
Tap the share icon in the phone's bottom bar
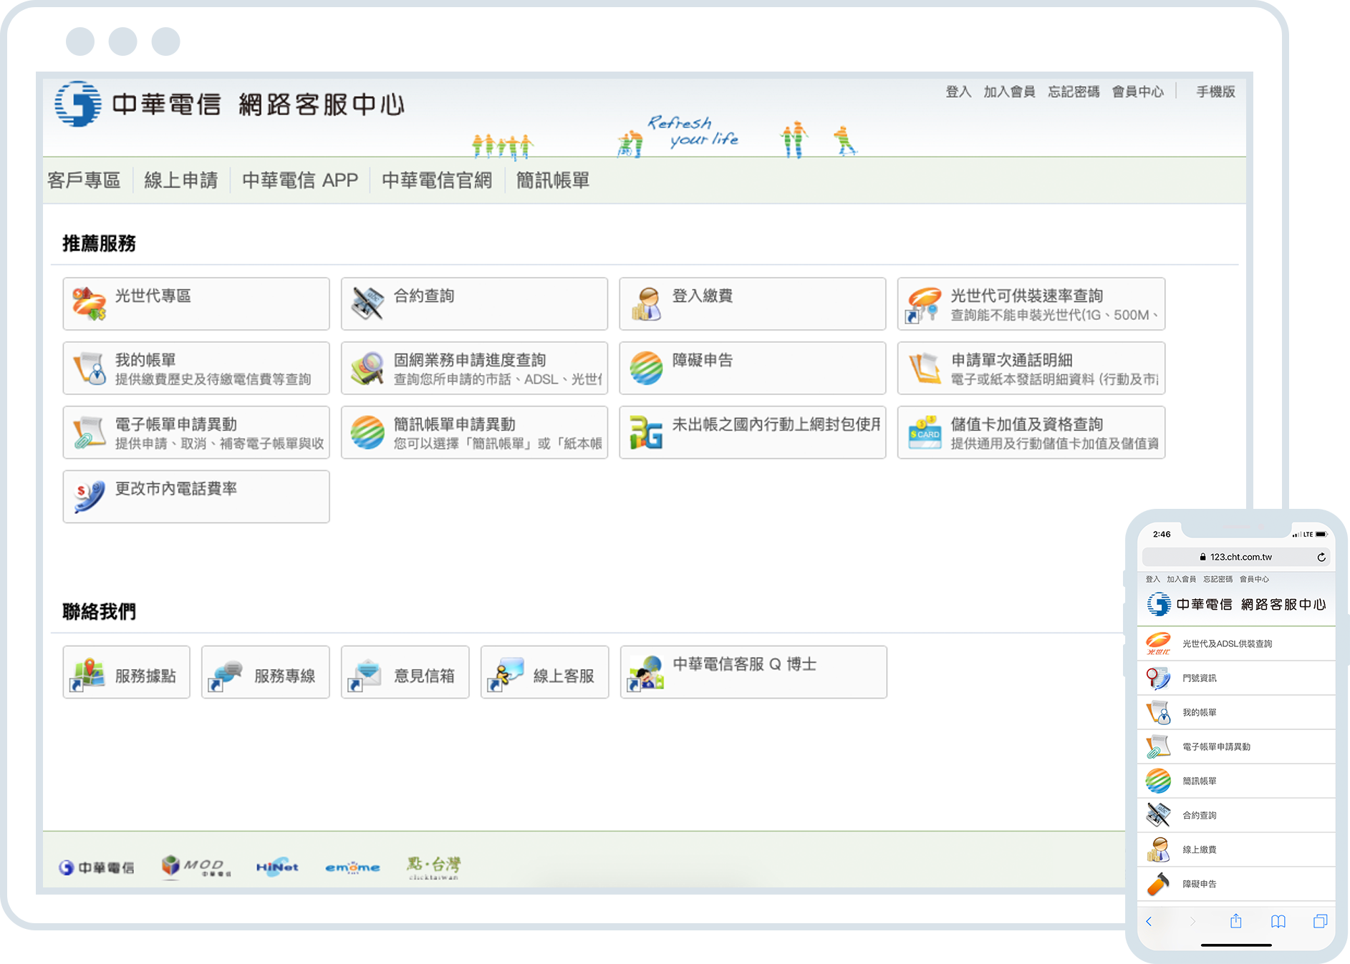click(1235, 922)
